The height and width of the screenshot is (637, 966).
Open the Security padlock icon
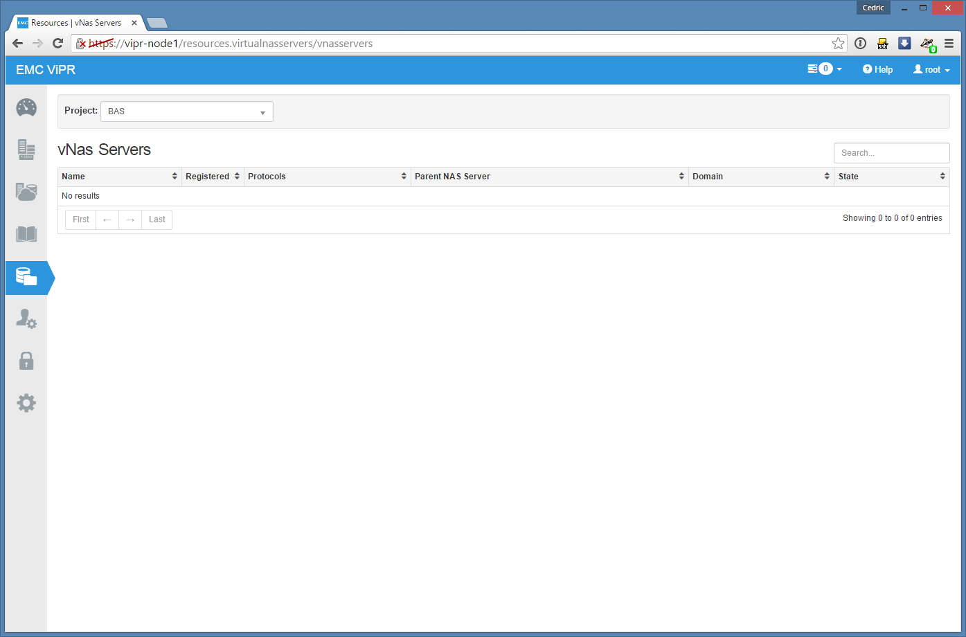[x=26, y=361]
